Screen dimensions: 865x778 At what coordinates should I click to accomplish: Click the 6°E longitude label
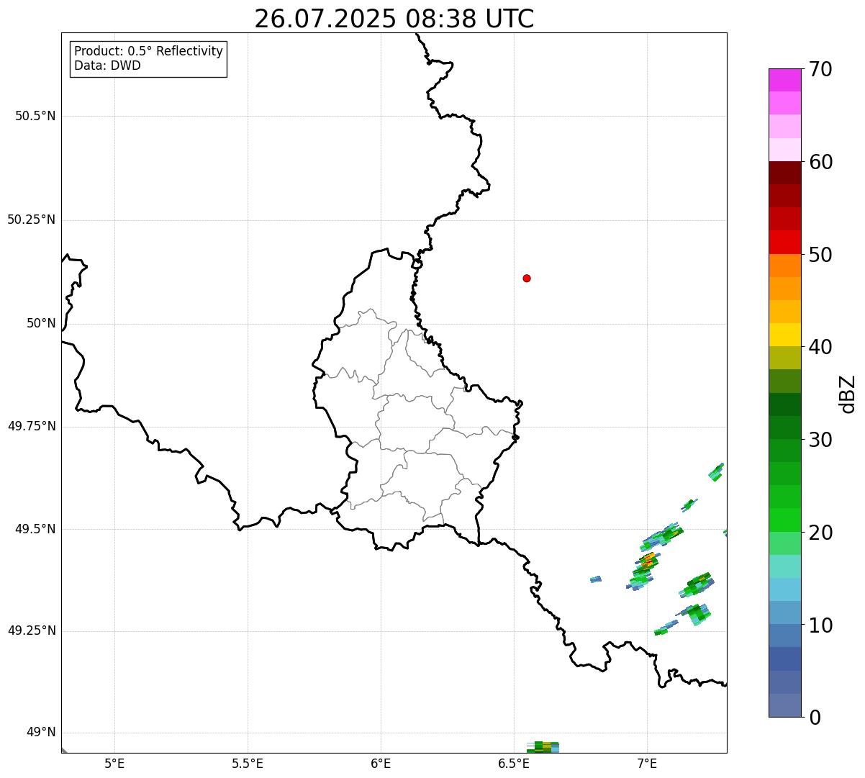381,763
